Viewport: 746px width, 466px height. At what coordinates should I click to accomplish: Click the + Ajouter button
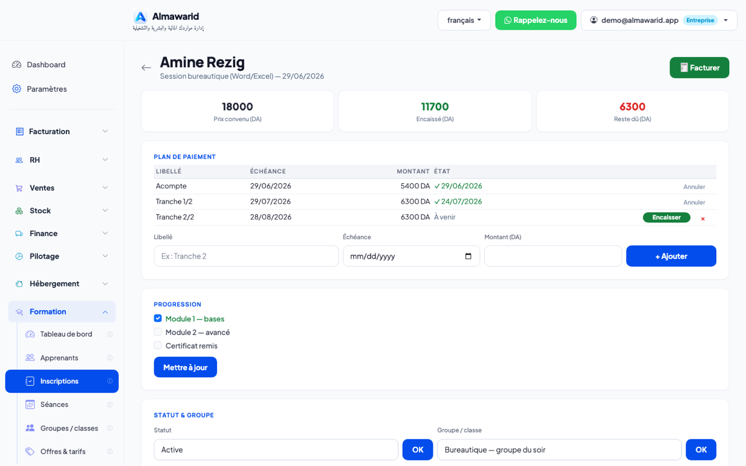pyautogui.click(x=671, y=256)
